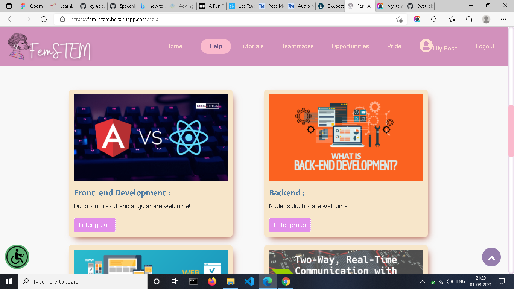Viewport: 514px width, 289px height.
Task: Open a new tab with plus icon
Action: 441,6
